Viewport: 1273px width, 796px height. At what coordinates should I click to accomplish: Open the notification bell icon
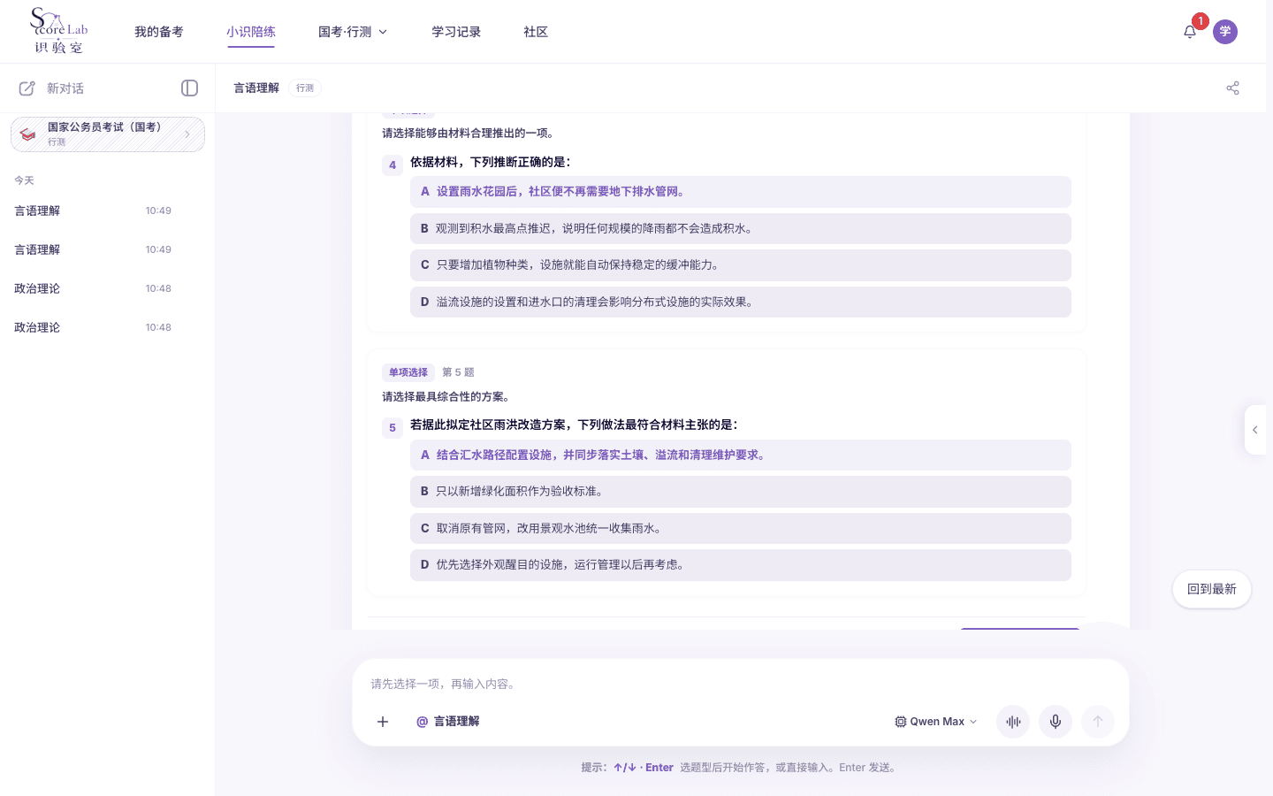(1190, 32)
